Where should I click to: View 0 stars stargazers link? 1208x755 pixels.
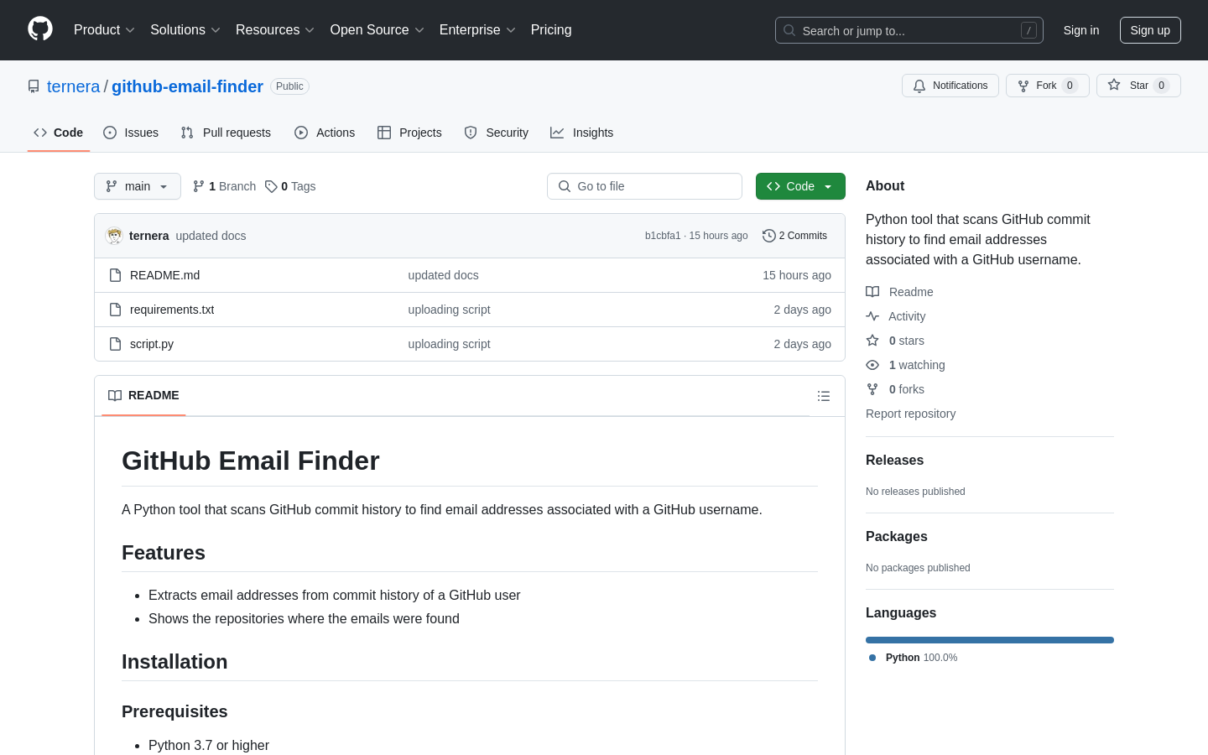point(895,341)
